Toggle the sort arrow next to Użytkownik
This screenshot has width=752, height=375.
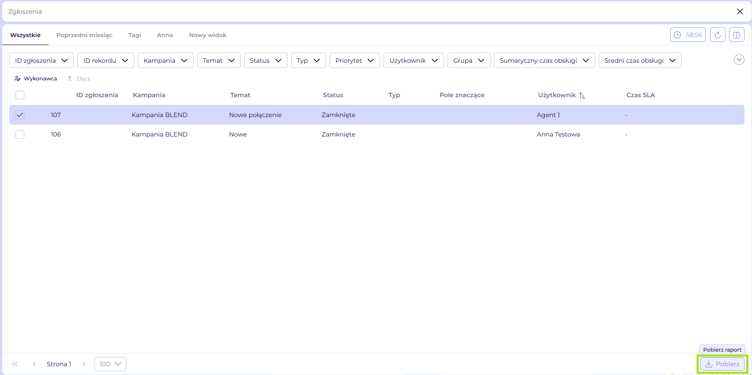[582, 95]
